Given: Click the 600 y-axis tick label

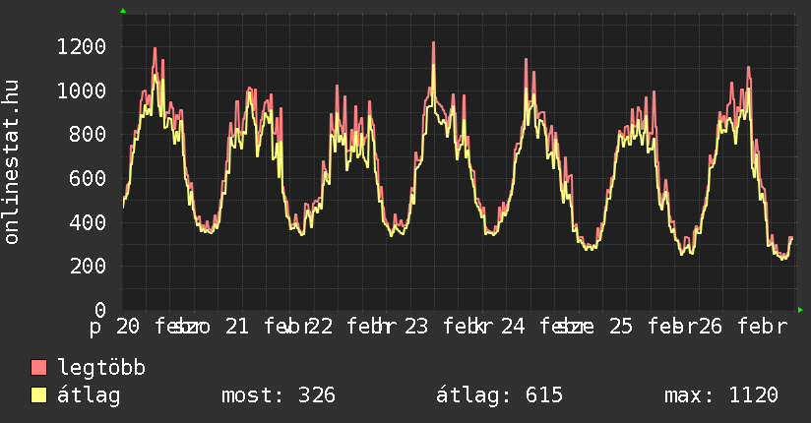Looking at the screenshot, I should pyautogui.click(x=88, y=179).
